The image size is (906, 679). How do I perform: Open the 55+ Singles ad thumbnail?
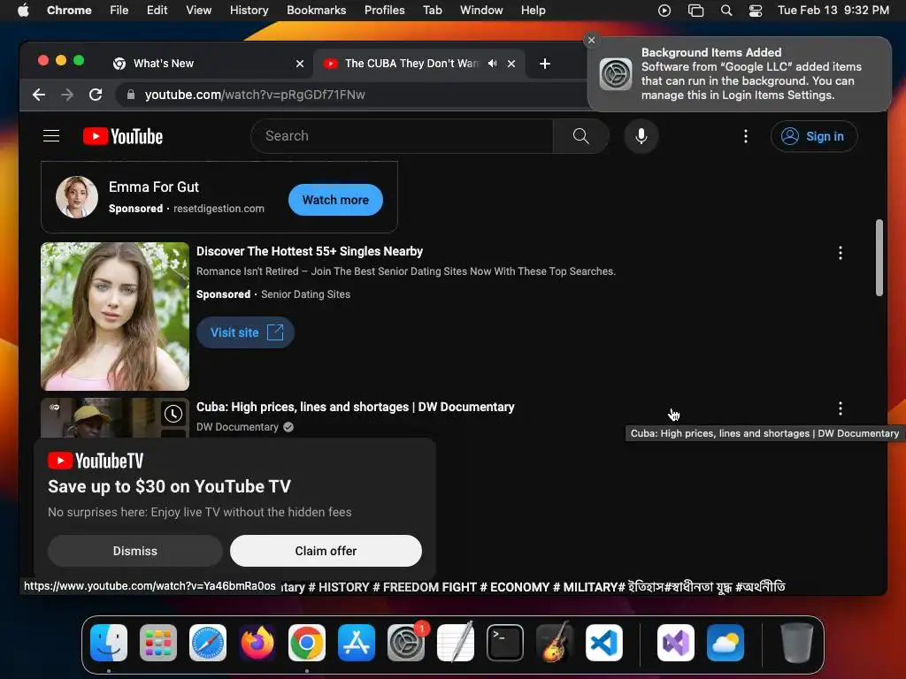point(115,317)
